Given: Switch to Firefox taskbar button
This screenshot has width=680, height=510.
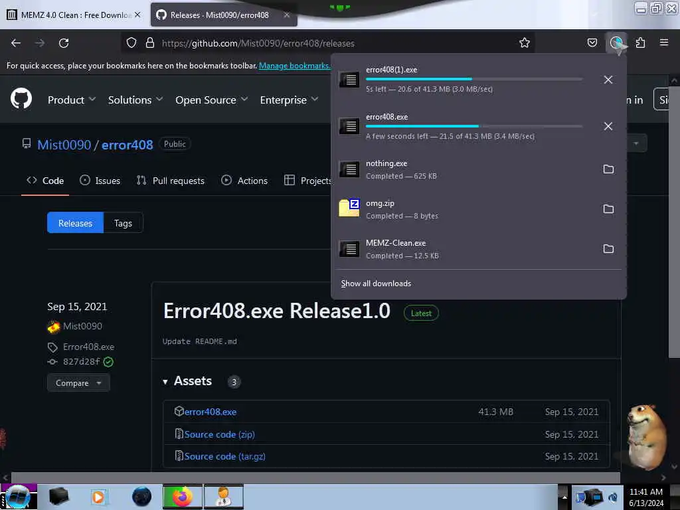Looking at the screenshot, I should [183, 497].
